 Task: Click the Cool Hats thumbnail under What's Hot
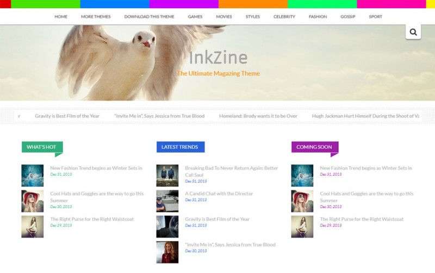[x=33, y=201]
